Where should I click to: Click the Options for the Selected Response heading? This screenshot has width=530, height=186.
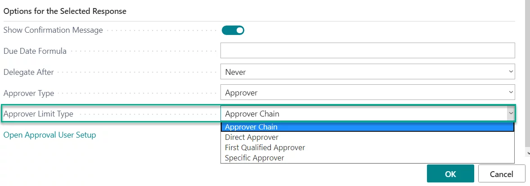click(65, 12)
